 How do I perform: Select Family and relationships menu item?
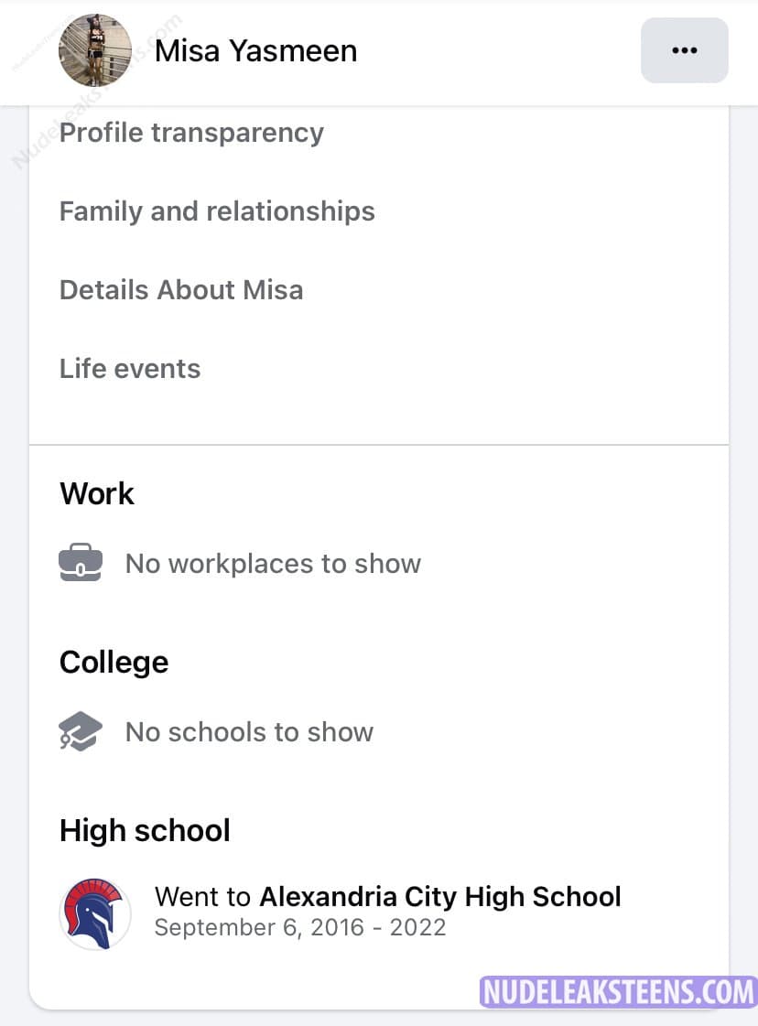[217, 211]
